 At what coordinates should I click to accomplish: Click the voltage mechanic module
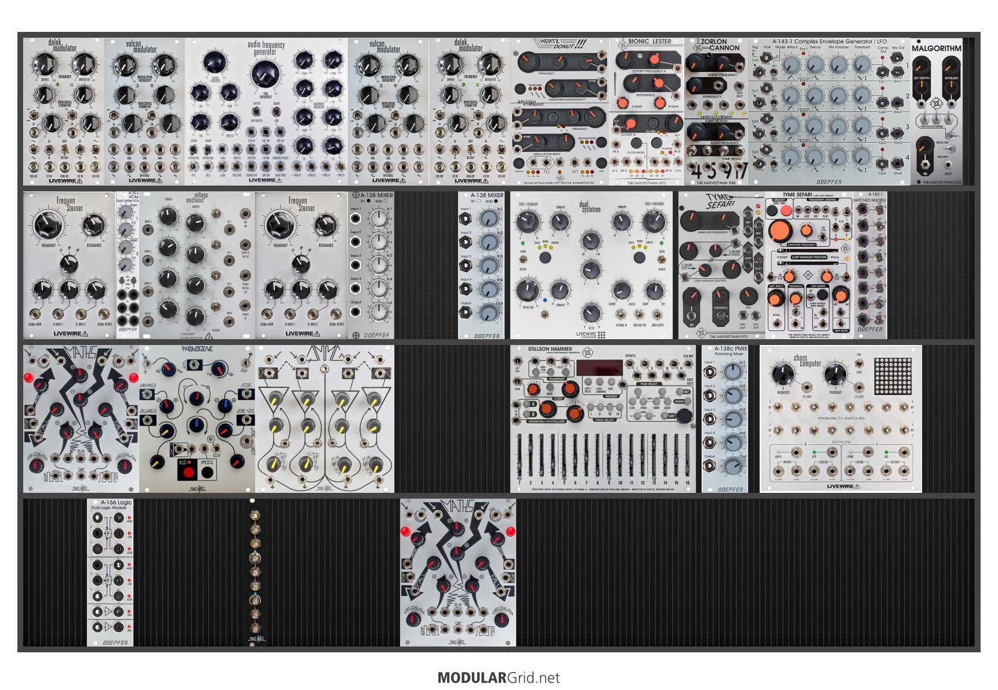click(197, 265)
